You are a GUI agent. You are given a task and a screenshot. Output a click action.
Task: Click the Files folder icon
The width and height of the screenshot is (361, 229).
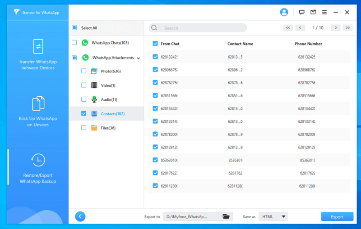tap(94, 128)
